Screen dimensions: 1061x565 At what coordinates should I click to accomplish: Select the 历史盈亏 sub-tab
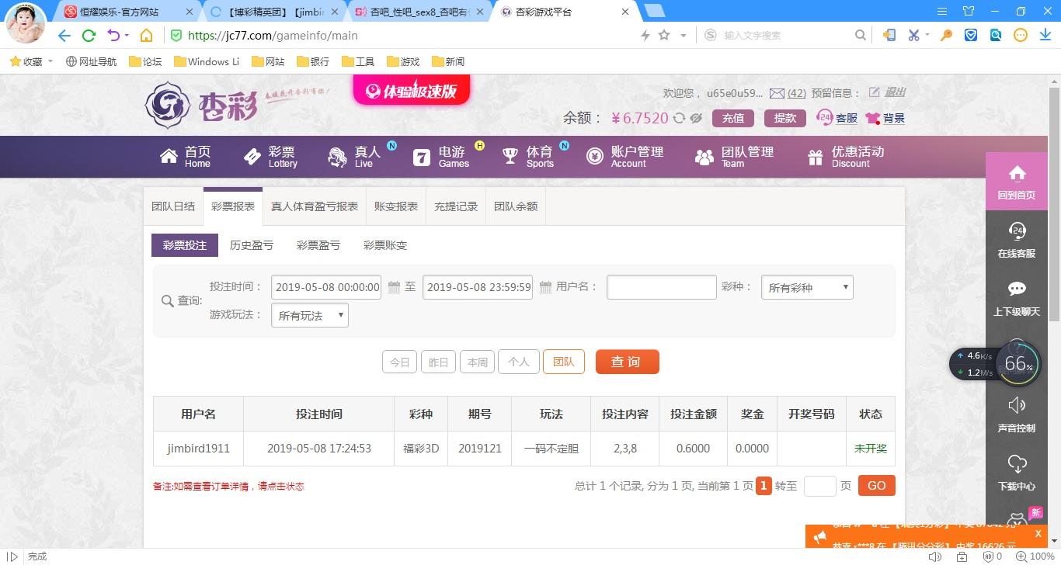click(251, 244)
